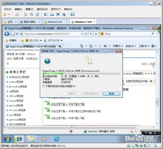Screen dimensions: 163x149
Task: Click the VMware snapshot manager icon
Action: tap(37, 14)
